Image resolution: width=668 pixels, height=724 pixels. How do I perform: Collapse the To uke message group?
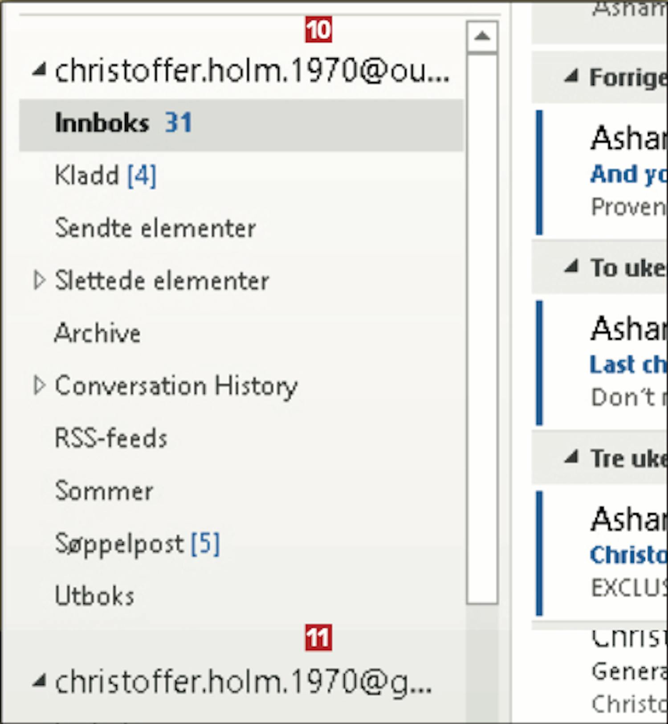coord(571,266)
